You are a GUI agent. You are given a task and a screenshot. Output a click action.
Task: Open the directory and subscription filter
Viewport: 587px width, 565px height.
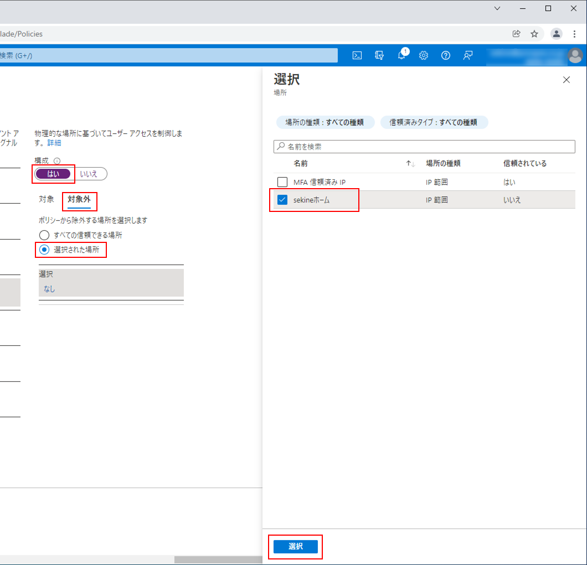click(379, 55)
